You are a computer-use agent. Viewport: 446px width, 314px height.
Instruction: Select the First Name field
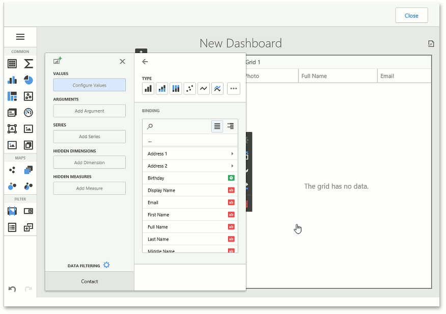[x=190, y=215]
